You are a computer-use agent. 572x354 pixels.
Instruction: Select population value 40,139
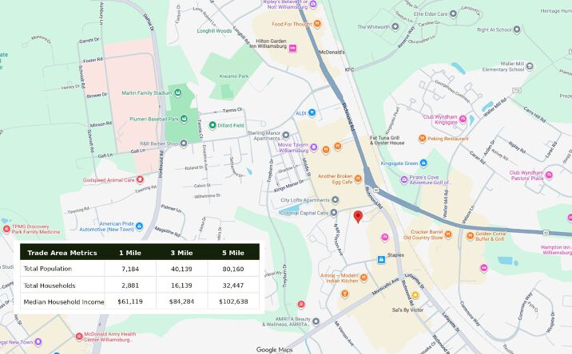click(x=181, y=269)
